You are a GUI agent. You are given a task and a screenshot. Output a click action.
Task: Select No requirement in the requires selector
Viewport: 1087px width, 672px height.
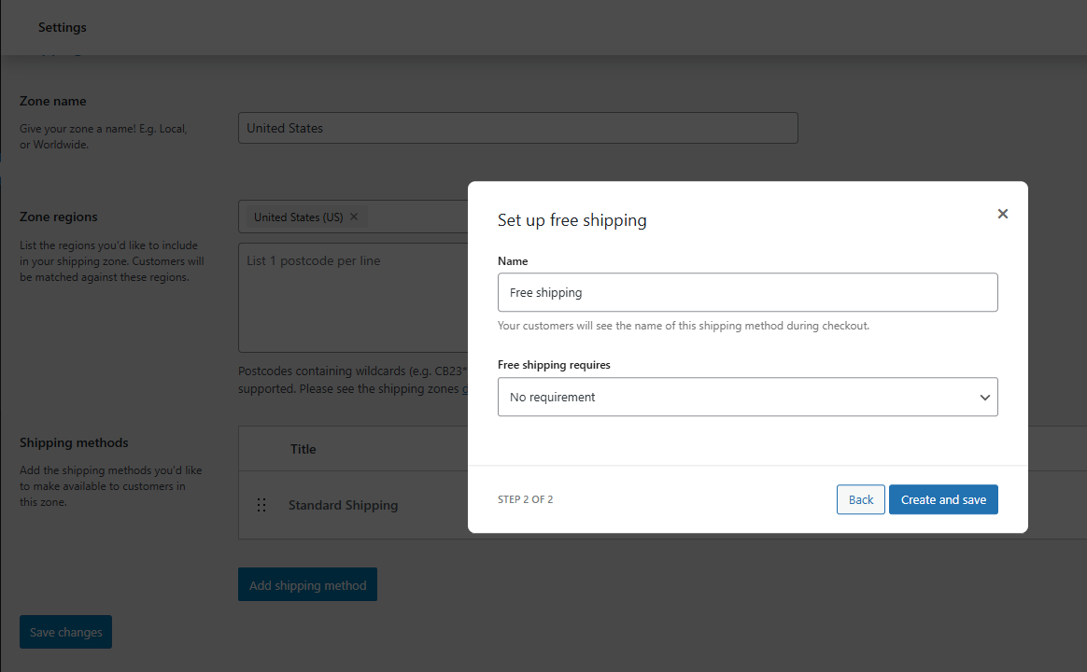[747, 397]
